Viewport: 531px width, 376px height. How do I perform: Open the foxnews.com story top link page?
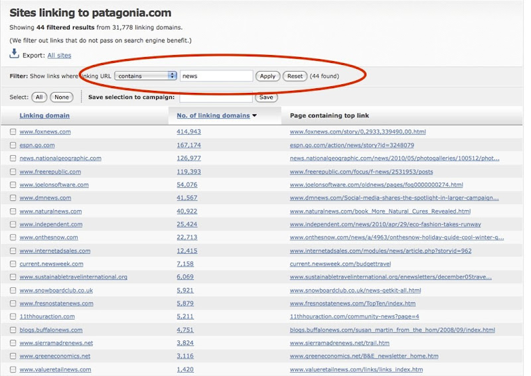358,132
